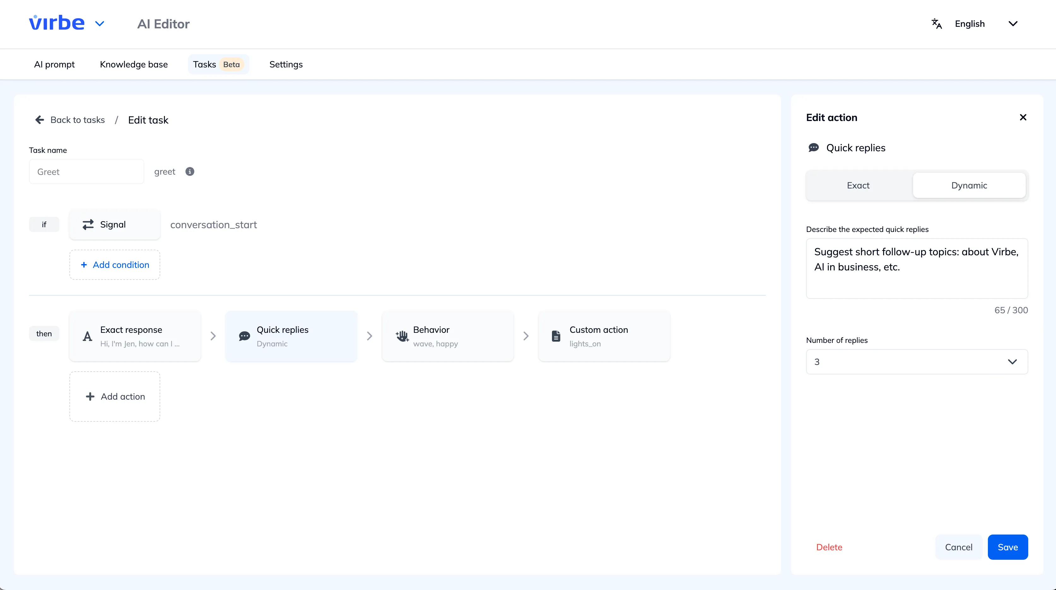
Task: Click the quick replies description text area
Action: point(917,269)
